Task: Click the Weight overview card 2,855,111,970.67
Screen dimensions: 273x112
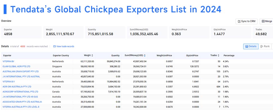Action: (x=63, y=32)
